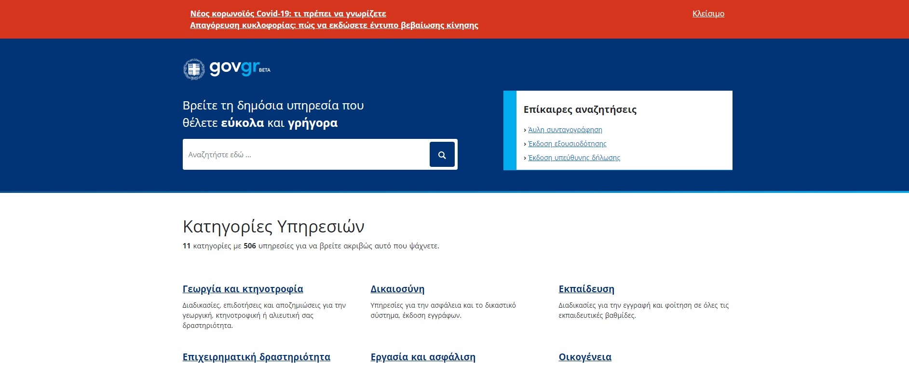
Task: Open the Covid-19 information link
Action: pos(288,14)
